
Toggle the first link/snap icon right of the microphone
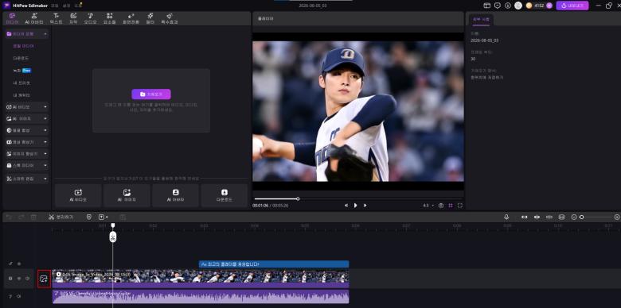525,218
